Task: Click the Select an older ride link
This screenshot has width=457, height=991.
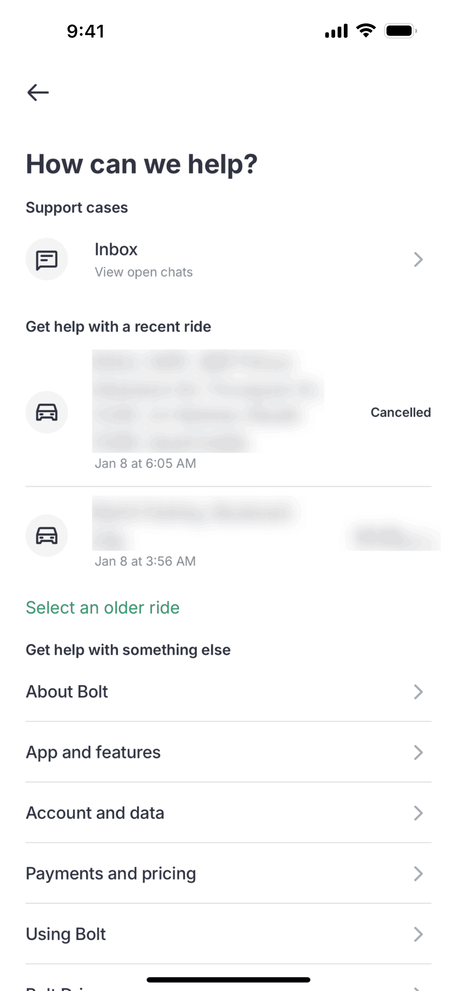Action: click(x=103, y=608)
